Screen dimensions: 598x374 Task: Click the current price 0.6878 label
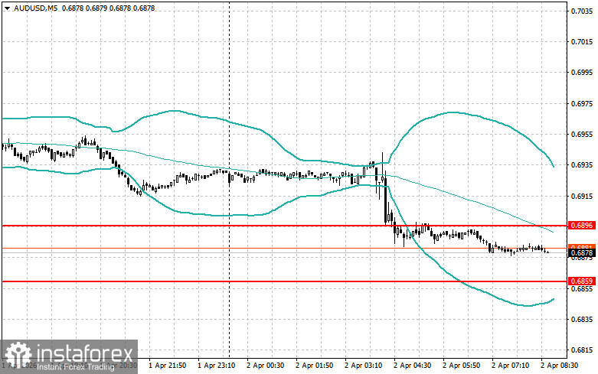pyautogui.click(x=582, y=252)
